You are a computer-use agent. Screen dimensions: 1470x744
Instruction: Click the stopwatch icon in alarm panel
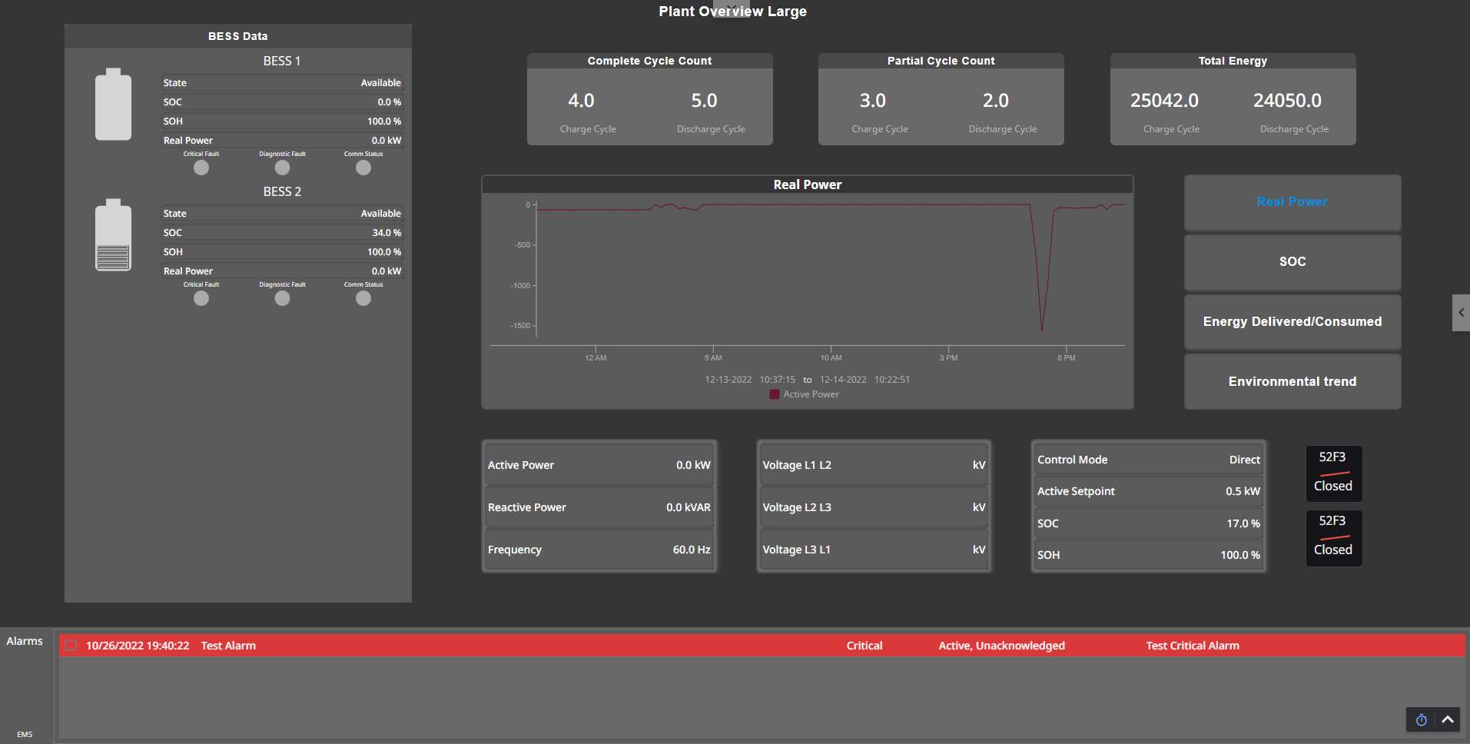[x=1421, y=720]
